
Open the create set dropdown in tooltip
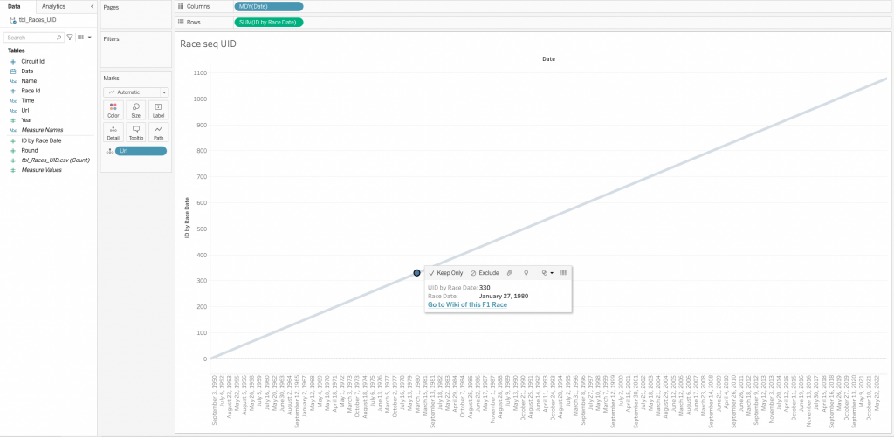tap(547, 273)
